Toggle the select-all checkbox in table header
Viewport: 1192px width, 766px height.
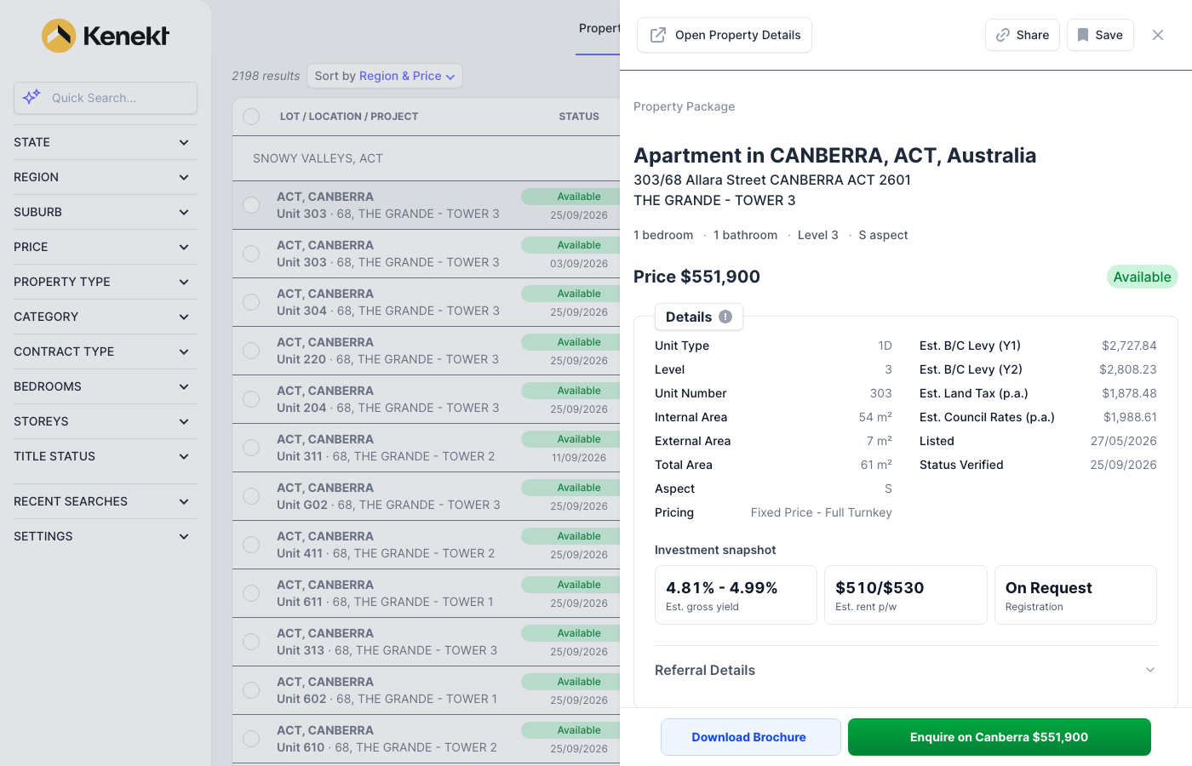pos(251,117)
